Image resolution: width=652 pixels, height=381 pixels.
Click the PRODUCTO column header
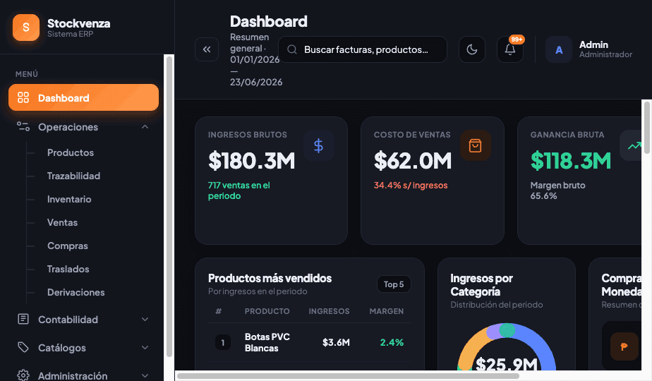267,311
